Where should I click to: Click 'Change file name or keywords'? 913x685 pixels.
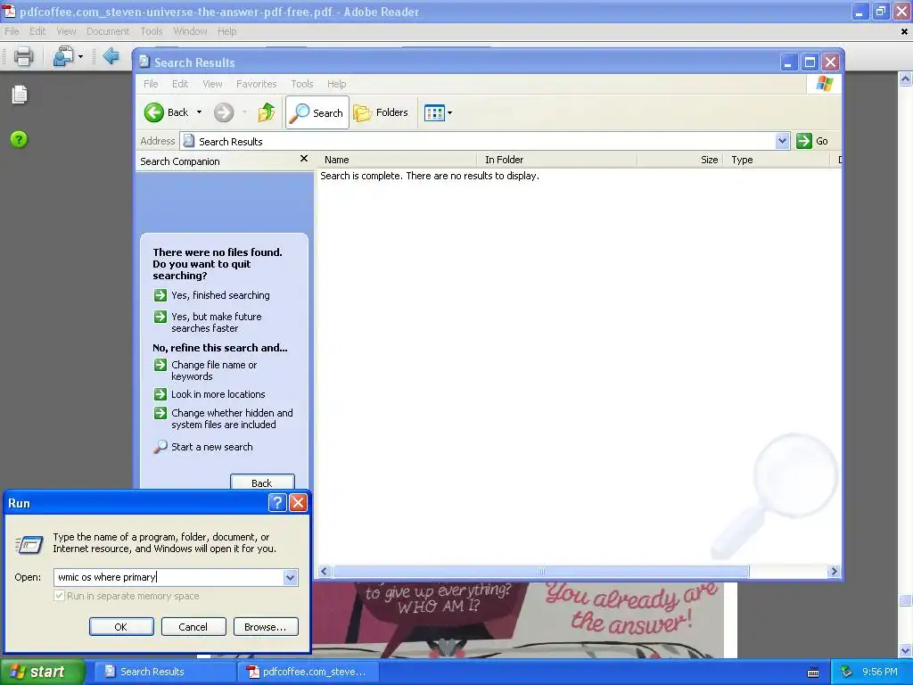tap(214, 370)
